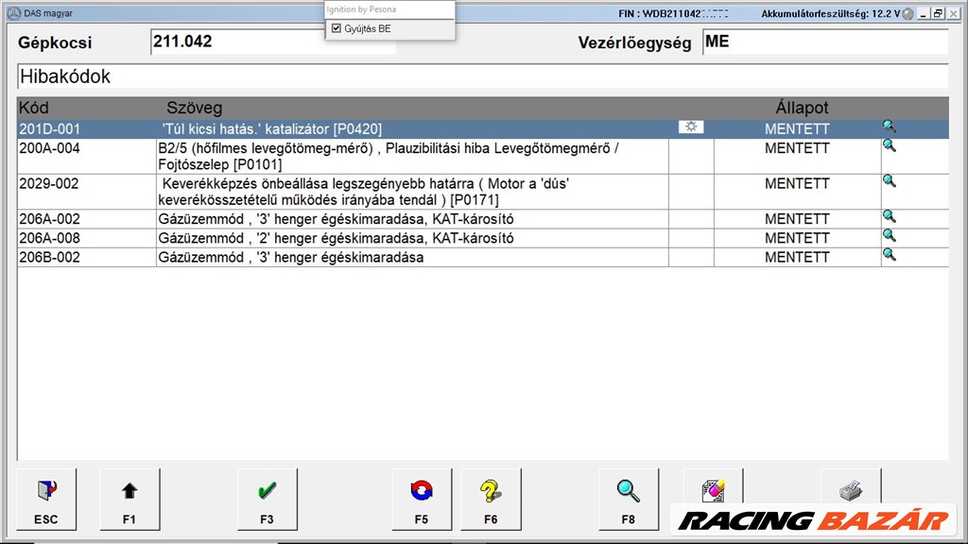Open the Ignition by Pesona menu title
Image resolution: width=968 pixels, height=544 pixels.
(362, 8)
